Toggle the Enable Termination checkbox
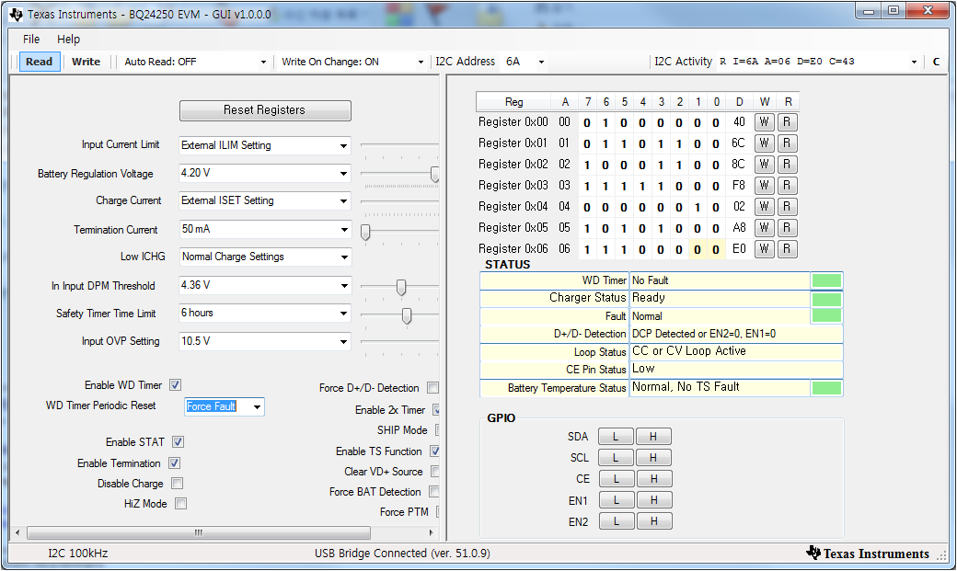Viewport: 957px width, 571px height. (x=175, y=463)
